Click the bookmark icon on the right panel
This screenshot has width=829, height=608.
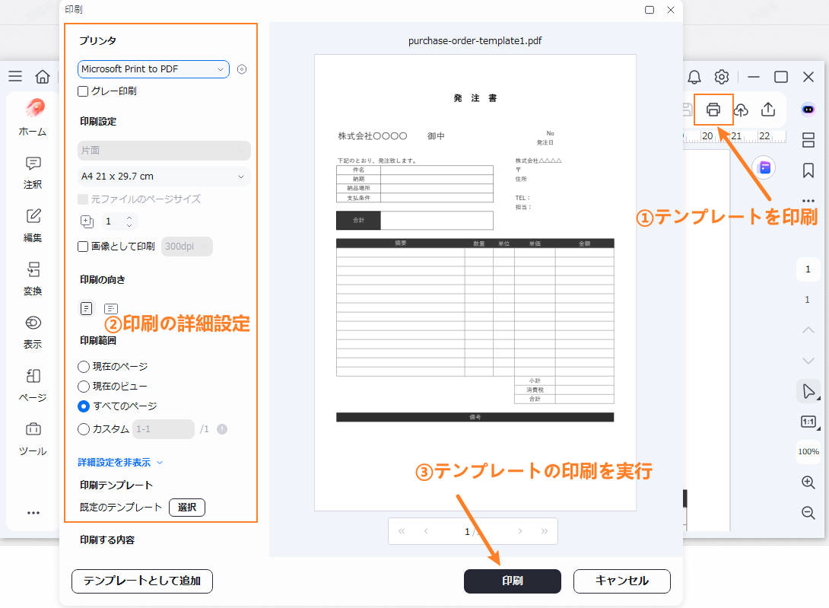(808, 170)
